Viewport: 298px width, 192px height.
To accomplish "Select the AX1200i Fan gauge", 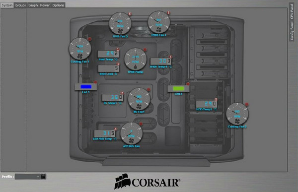I will 131,133.
